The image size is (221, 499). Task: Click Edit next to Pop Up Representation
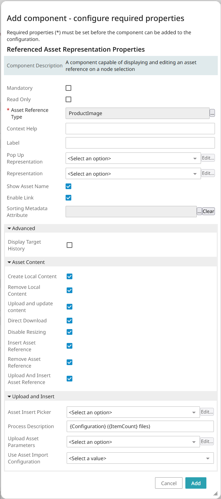[208, 158]
